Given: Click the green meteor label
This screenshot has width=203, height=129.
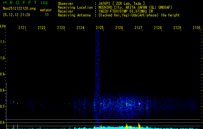Looking at the screenshot, I should point(46,10).
